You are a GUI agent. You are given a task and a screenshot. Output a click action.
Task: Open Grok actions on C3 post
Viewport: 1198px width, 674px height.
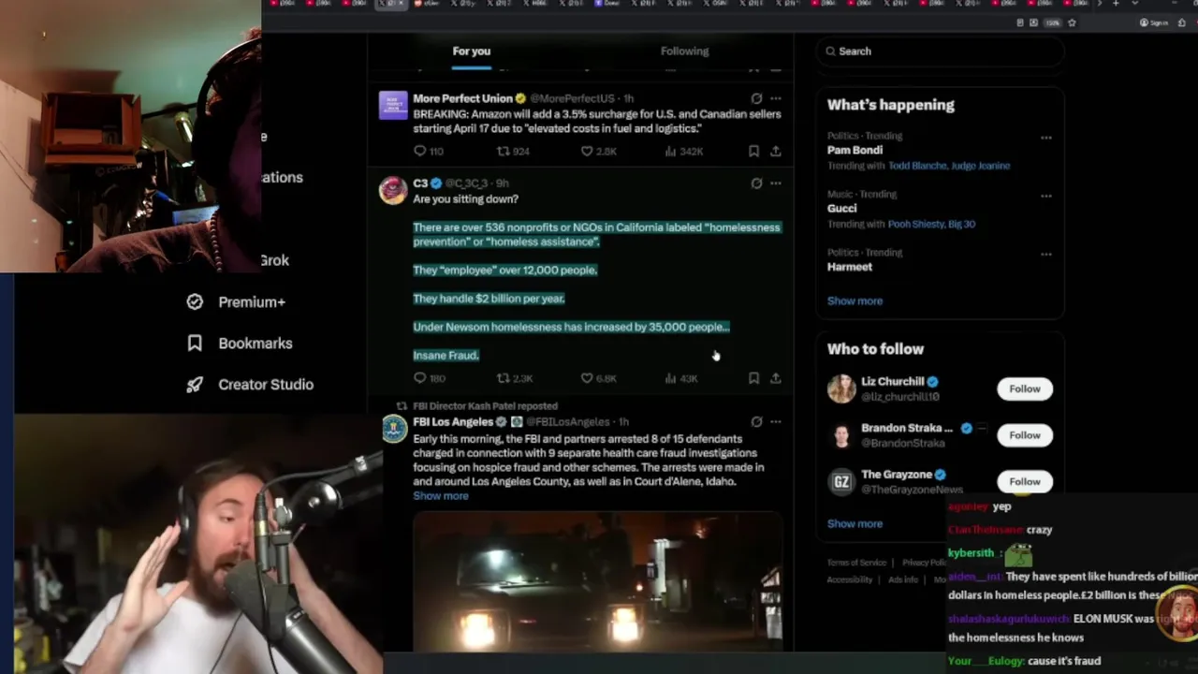756,183
